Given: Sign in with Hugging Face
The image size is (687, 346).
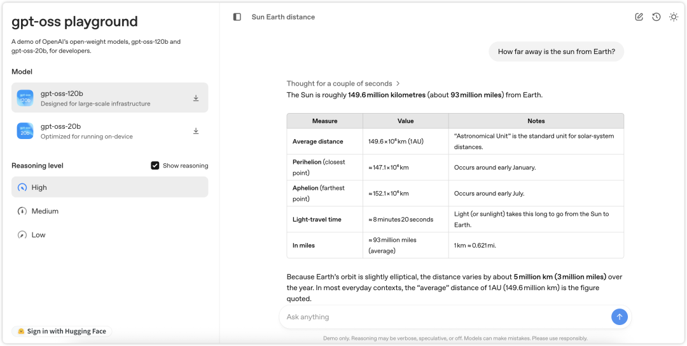Looking at the screenshot, I should pyautogui.click(x=62, y=331).
